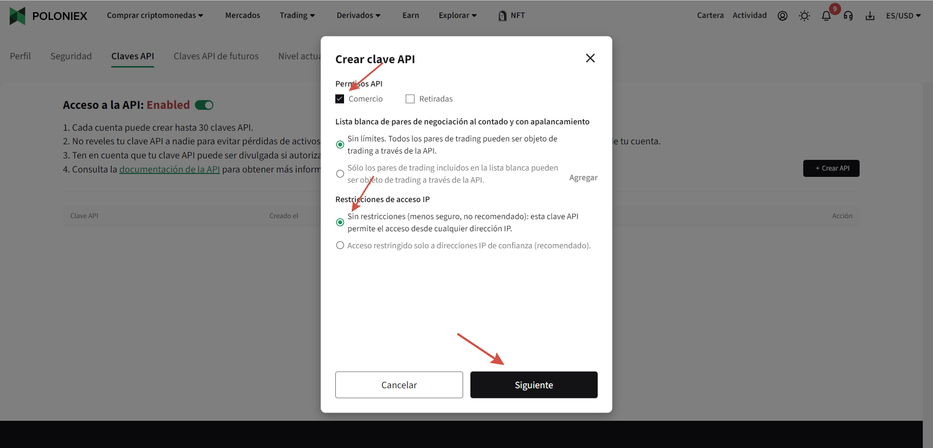The image size is (933, 448).
Task: Click the + Crear API button
Action: 831,169
